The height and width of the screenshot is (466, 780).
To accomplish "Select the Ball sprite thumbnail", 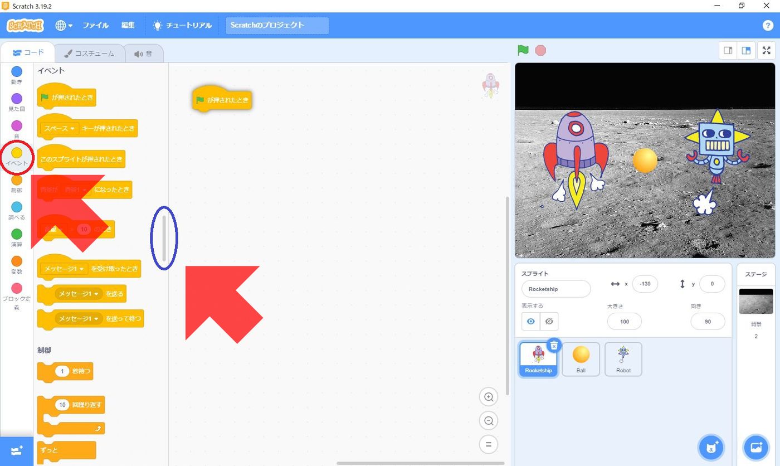I will click(x=581, y=360).
